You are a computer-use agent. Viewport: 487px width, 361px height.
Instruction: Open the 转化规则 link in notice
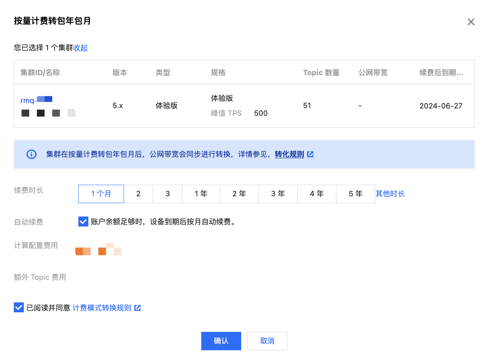tap(289, 154)
